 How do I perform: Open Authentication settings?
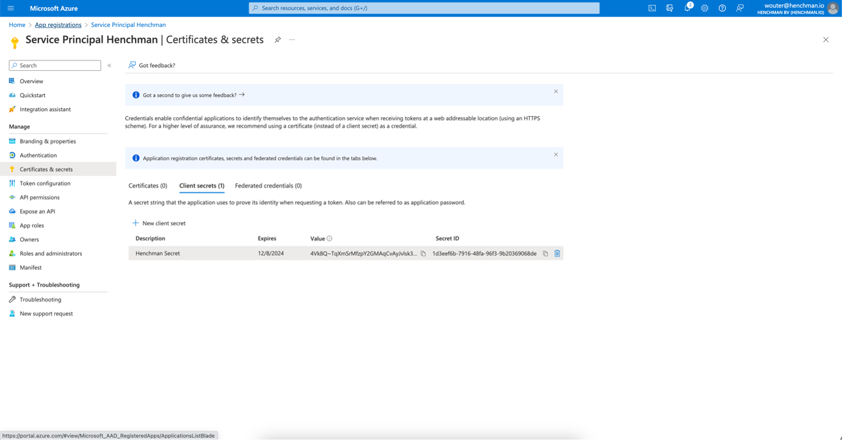[x=38, y=156]
